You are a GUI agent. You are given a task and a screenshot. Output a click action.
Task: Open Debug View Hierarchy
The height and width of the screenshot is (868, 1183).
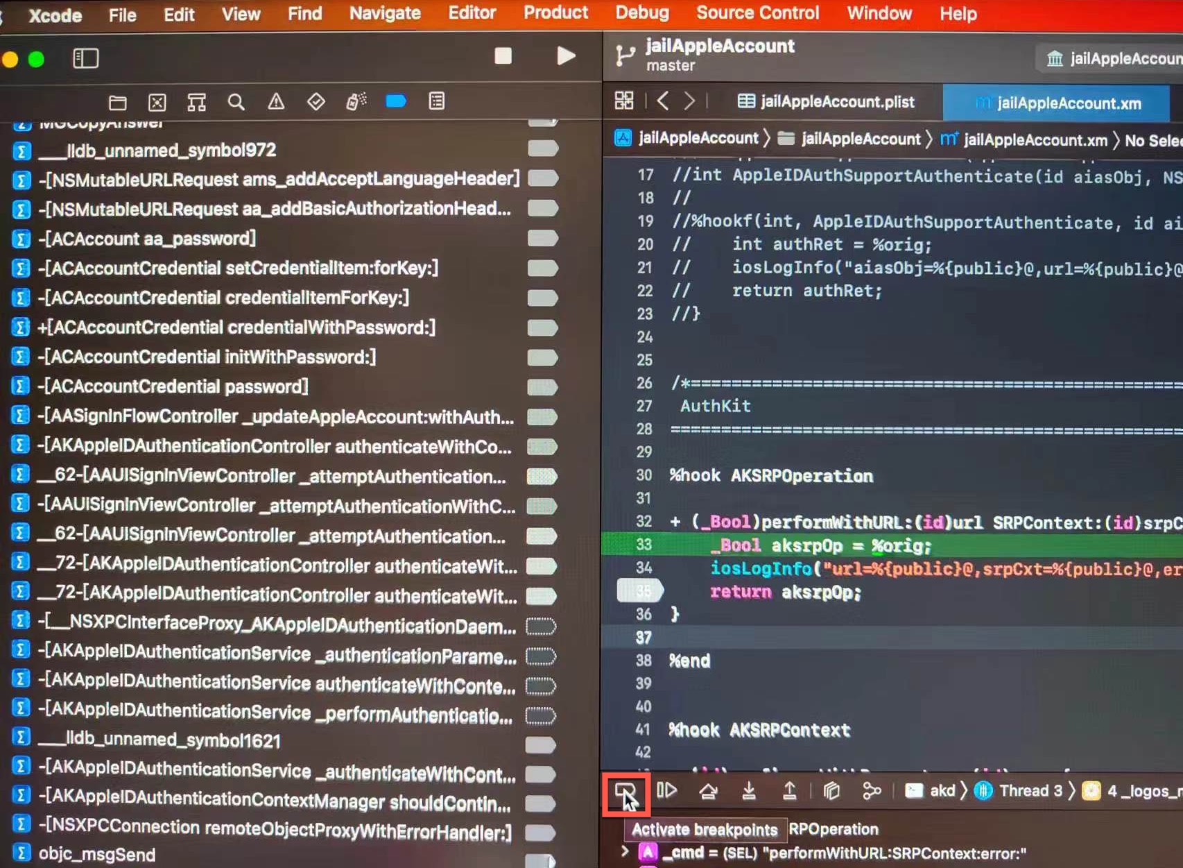click(831, 791)
